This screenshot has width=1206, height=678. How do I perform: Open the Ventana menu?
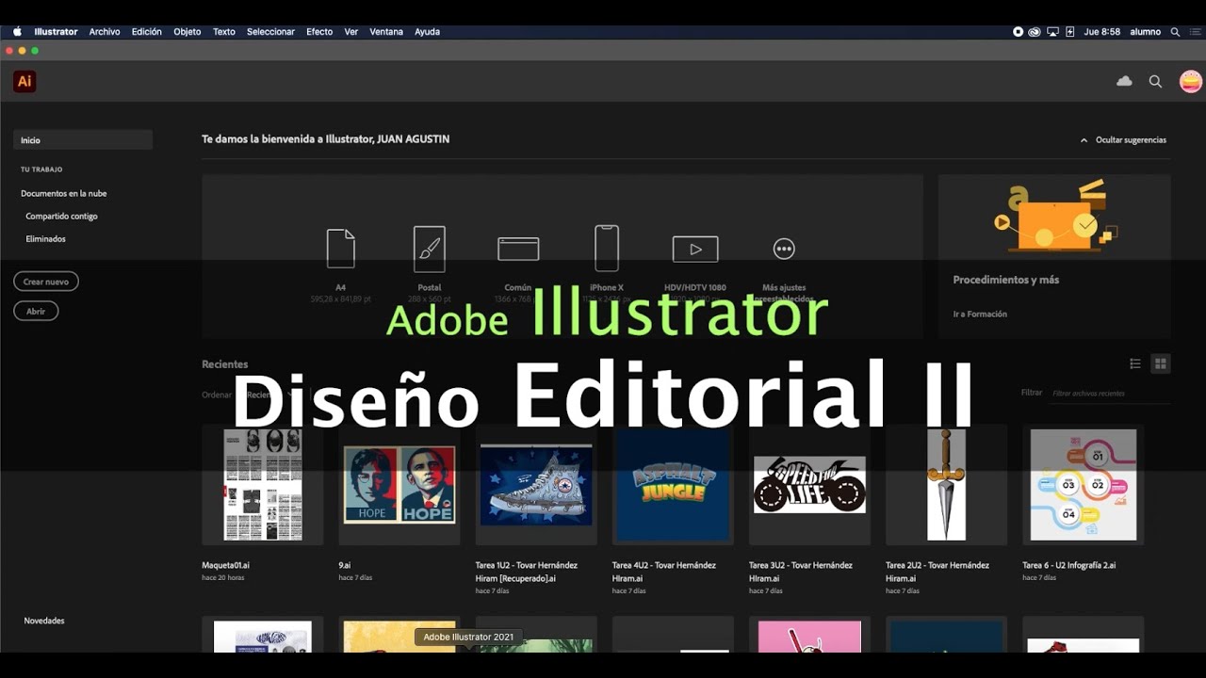tap(386, 31)
